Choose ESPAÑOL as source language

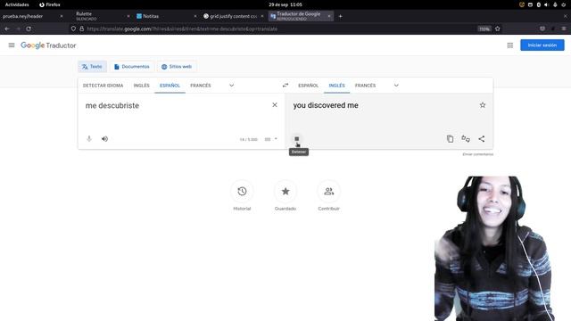pyautogui.click(x=170, y=86)
